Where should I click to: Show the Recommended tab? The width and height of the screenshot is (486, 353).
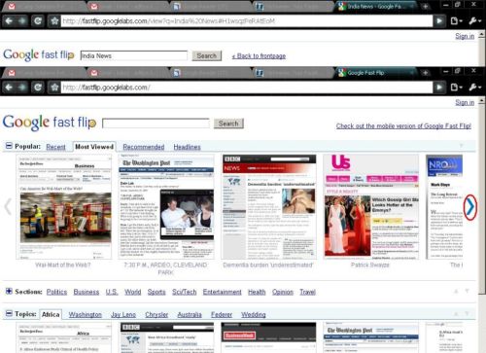point(144,147)
